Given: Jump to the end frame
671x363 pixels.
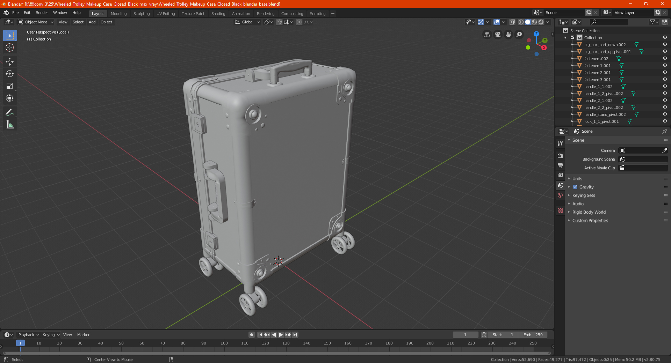Looking at the screenshot, I should click(x=295, y=335).
